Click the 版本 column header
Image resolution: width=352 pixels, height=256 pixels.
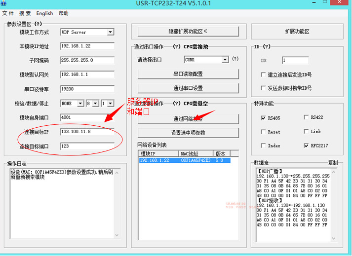[x=222, y=154]
